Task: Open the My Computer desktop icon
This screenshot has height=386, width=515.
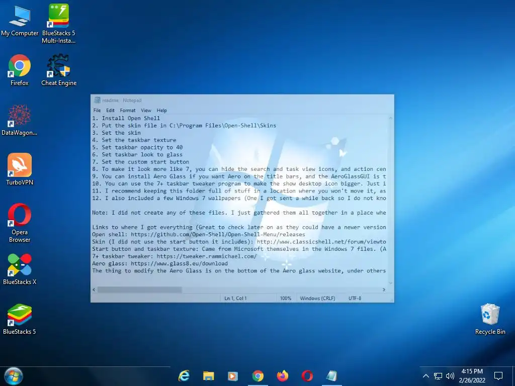Action: (x=20, y=20)
